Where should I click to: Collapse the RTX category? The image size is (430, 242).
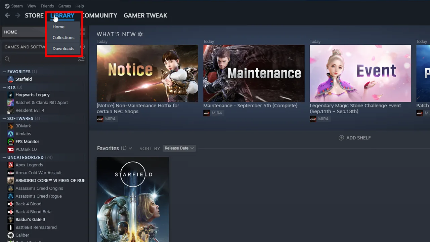click(x=4, y=87)
